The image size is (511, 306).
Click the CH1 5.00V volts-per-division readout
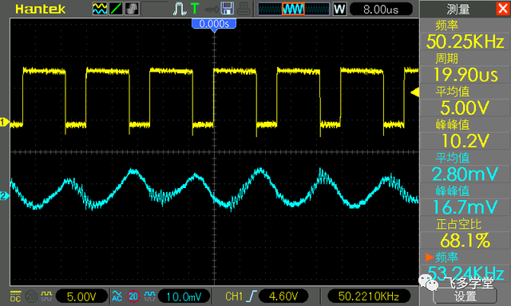pyautogui.click(x=81, y=296)
